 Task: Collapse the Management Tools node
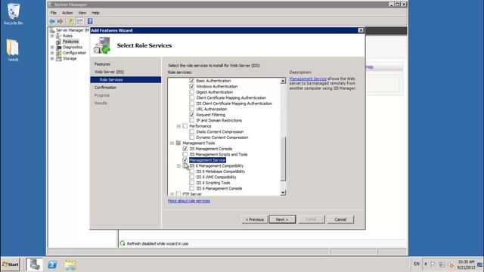click(x=172, y=143)
